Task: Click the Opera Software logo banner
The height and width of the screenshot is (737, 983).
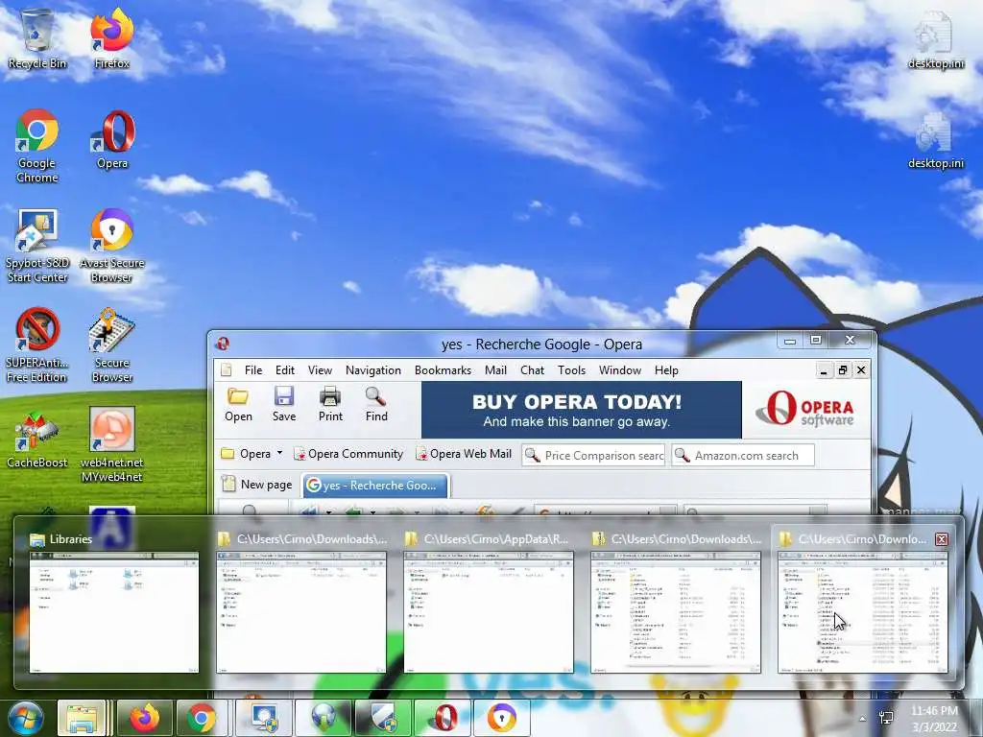Action: pyautogui.click(x=806, y=409)
